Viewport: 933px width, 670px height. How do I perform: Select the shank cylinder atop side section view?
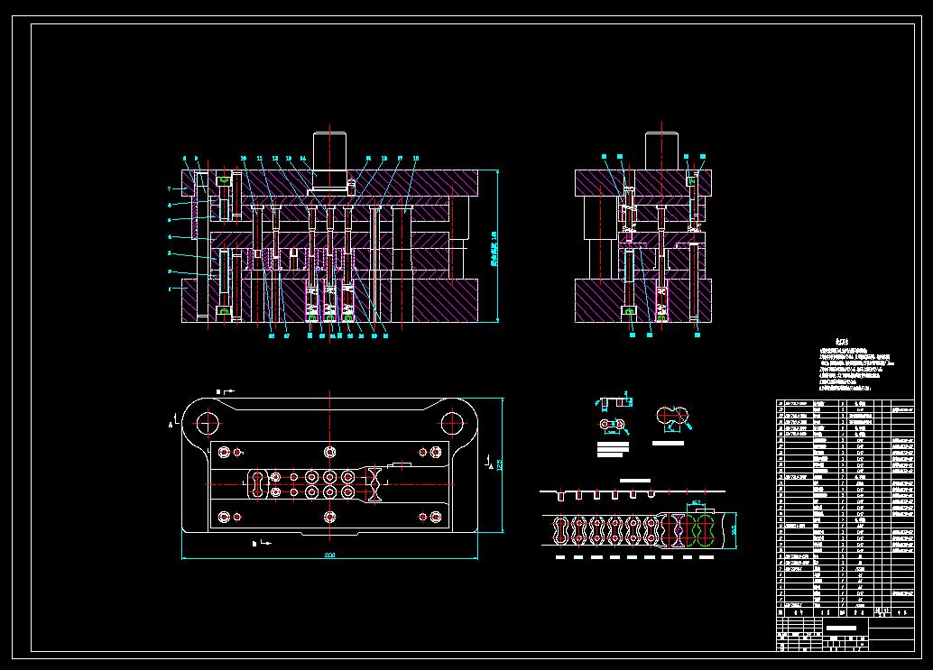click(x=661, y=151)
